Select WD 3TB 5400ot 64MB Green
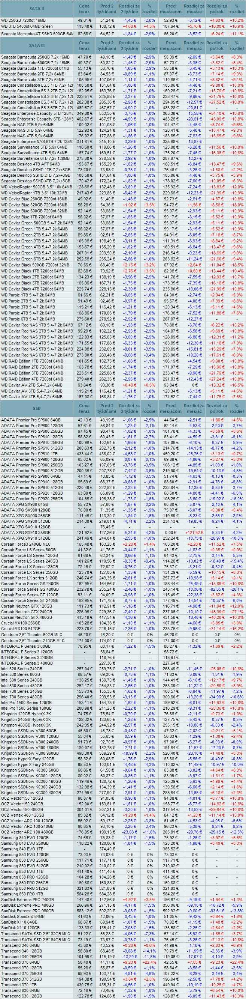This screenshot has height=999, width=246. coord(27,26)
